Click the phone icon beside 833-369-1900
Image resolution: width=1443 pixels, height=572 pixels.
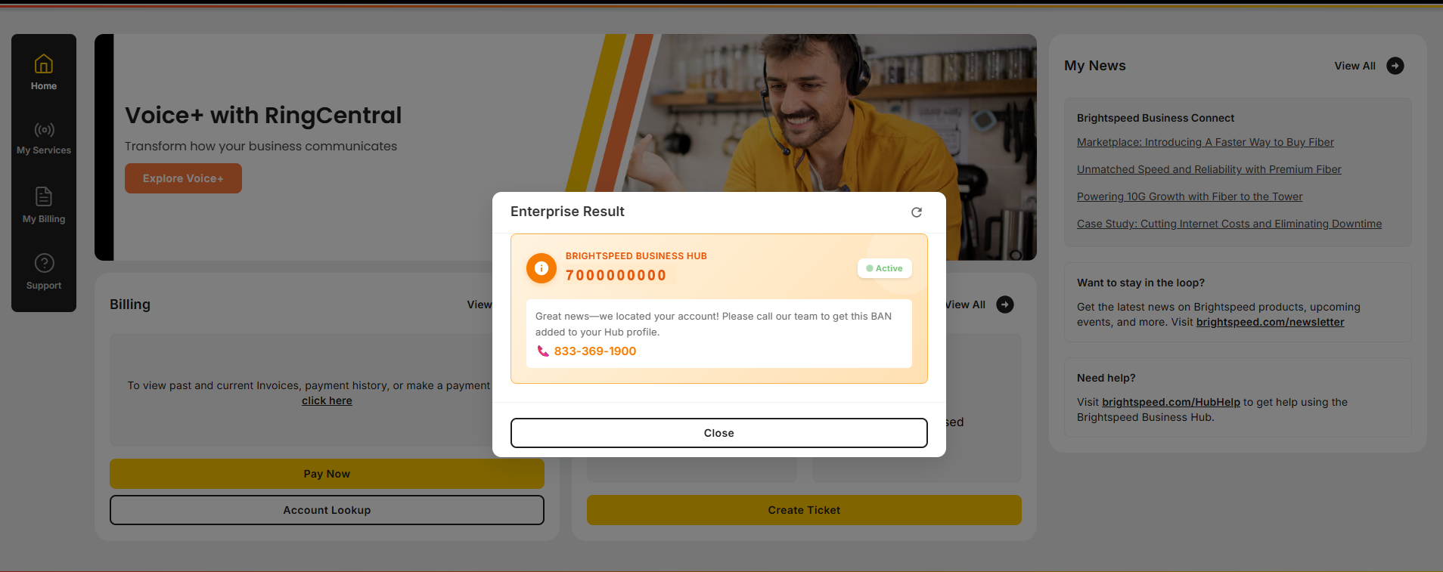tap(543, 351)
